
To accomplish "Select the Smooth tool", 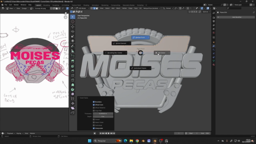I will pos(73,94).
